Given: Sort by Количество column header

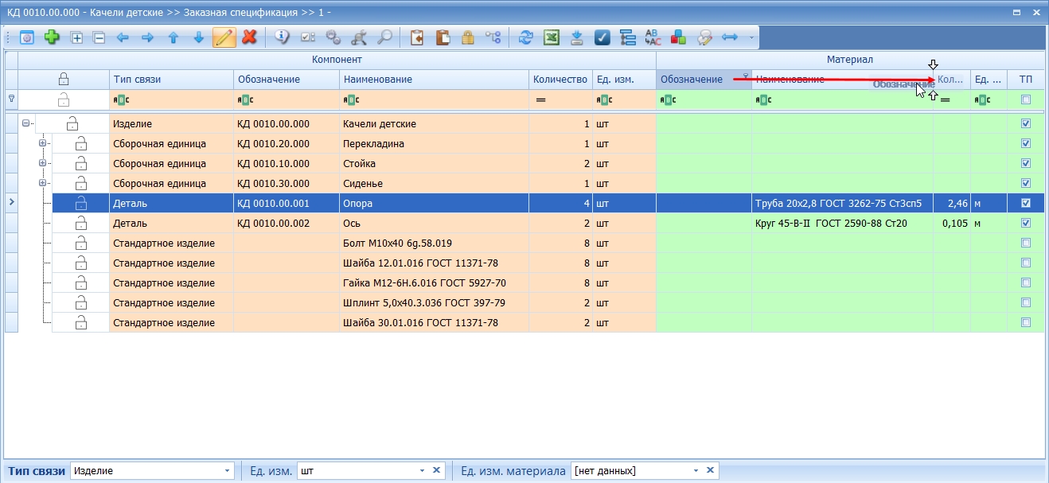Looking at the screenshot, I should tap(560, 80).
